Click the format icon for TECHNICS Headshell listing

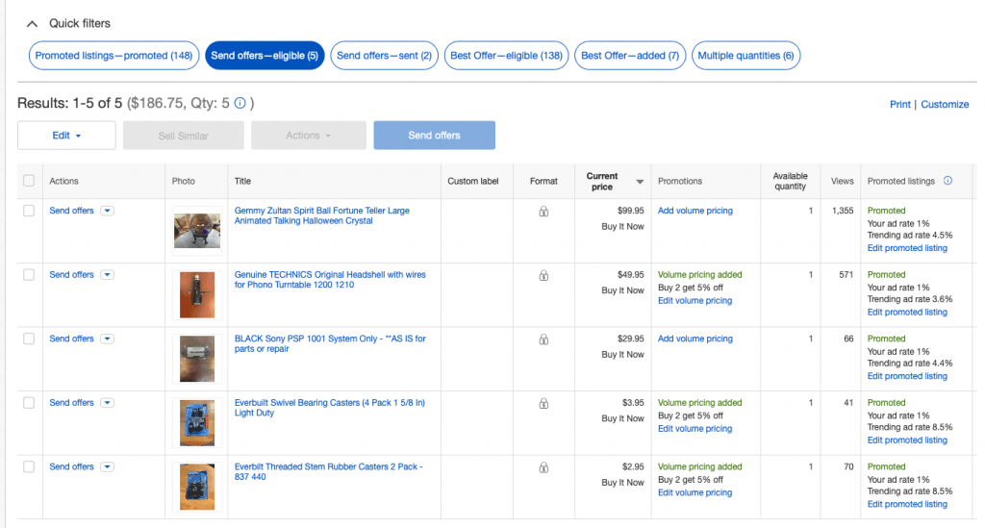pos(543,275)
